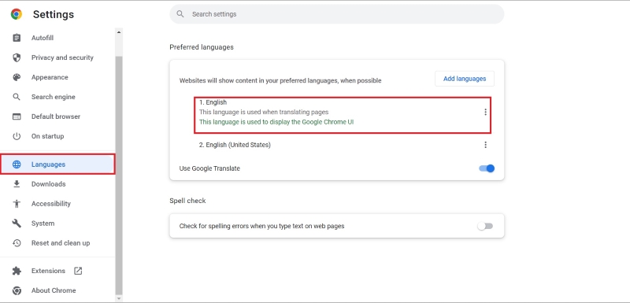Screen dimensions: 630x303
Task: Click the sidebar scrollbar down arrow
Action: coord(119,298)
